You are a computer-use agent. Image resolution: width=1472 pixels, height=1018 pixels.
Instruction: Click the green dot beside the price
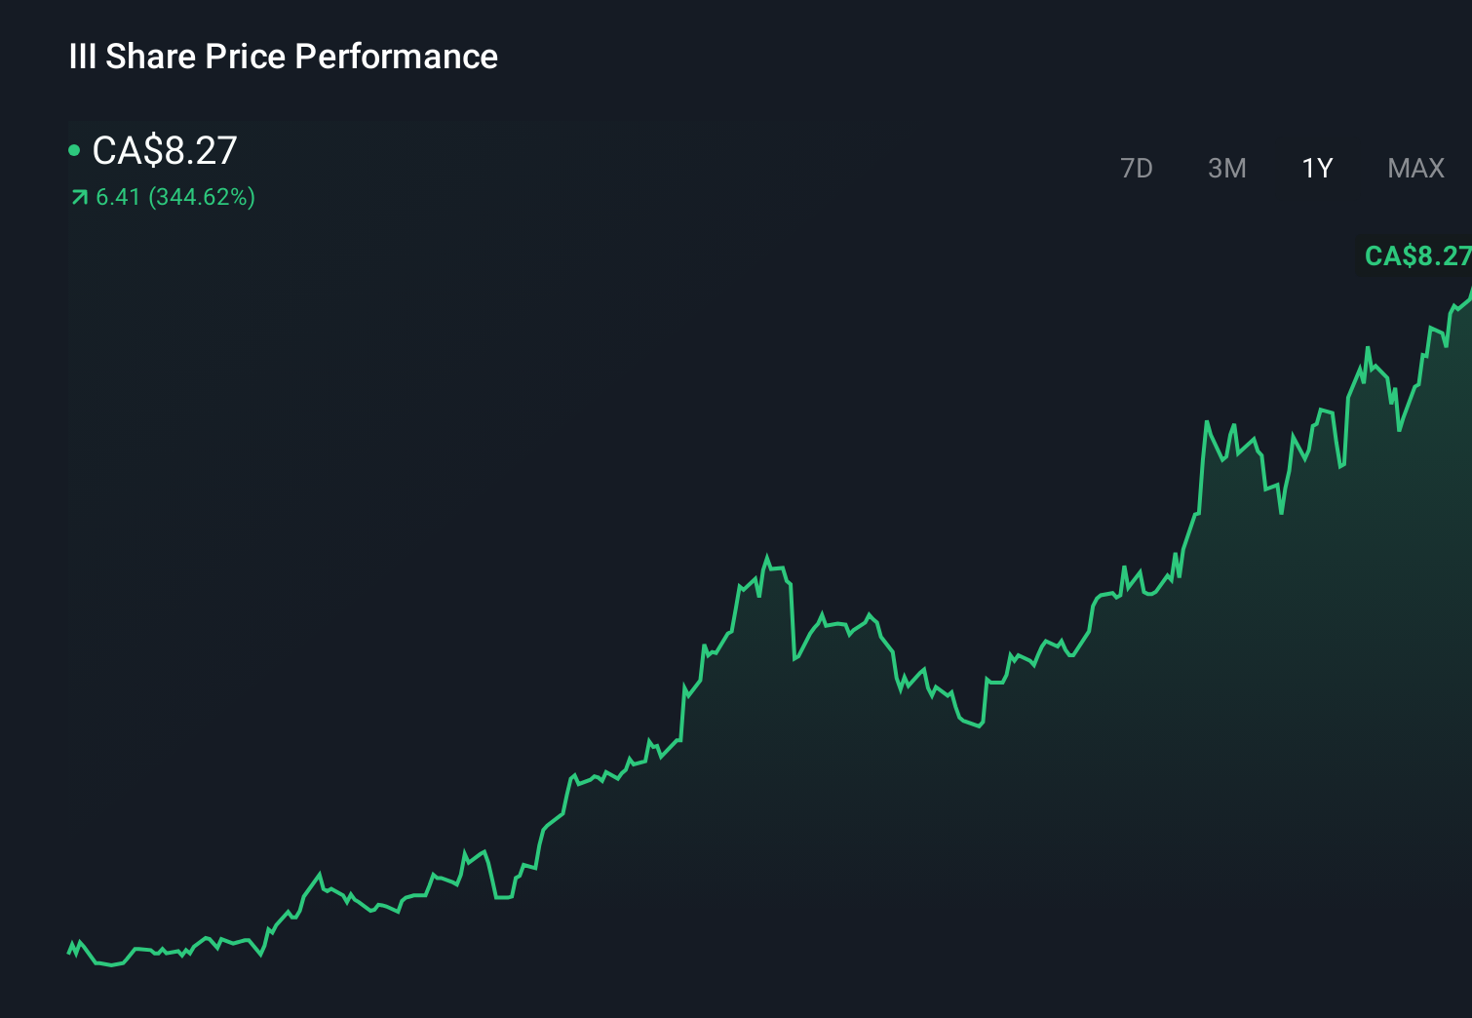click(74, 148)
